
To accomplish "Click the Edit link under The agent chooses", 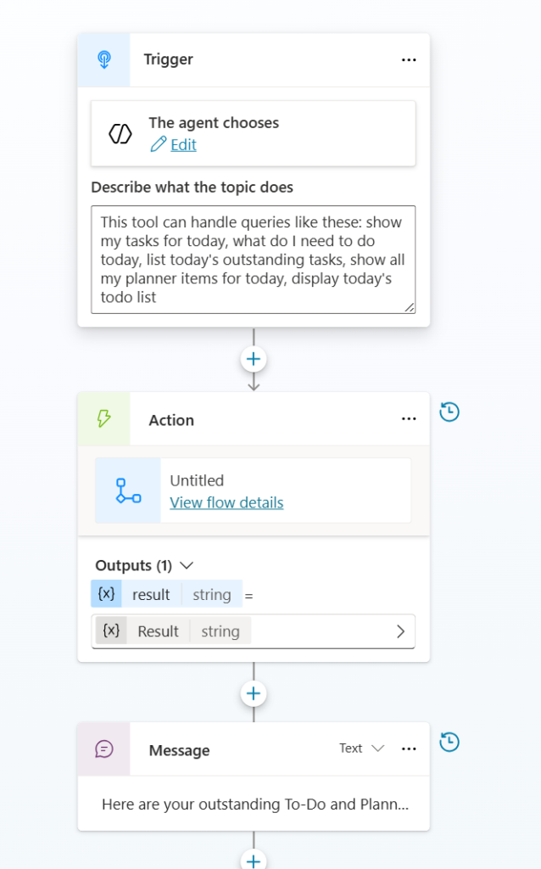I will tap(183, 144).
